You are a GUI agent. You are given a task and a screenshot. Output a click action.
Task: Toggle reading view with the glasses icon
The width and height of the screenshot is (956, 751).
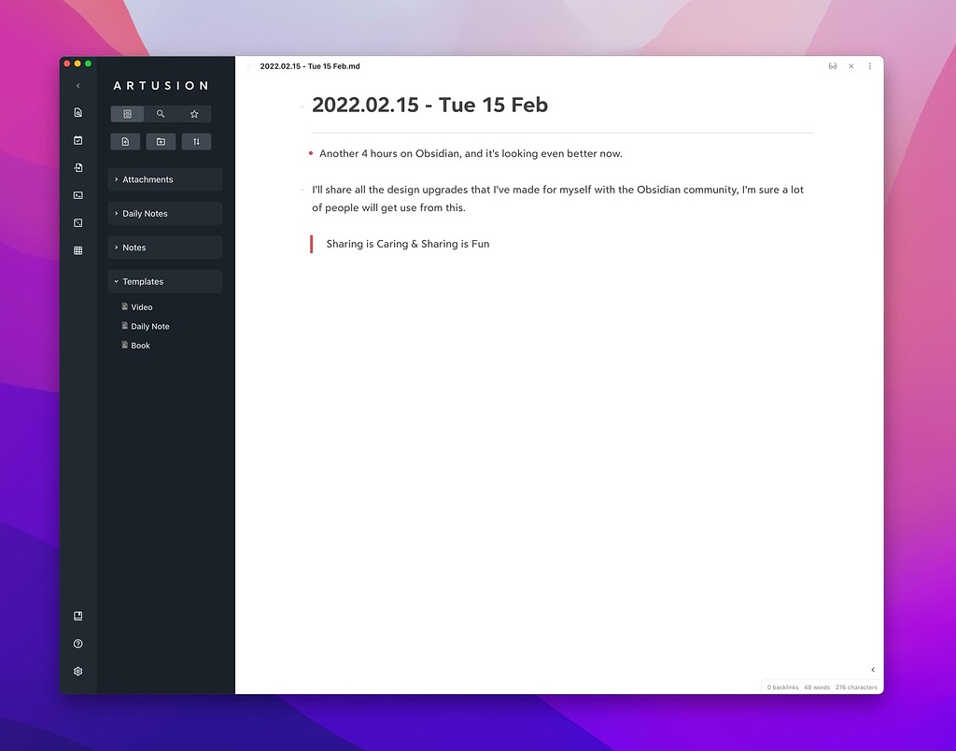(833, 66)
